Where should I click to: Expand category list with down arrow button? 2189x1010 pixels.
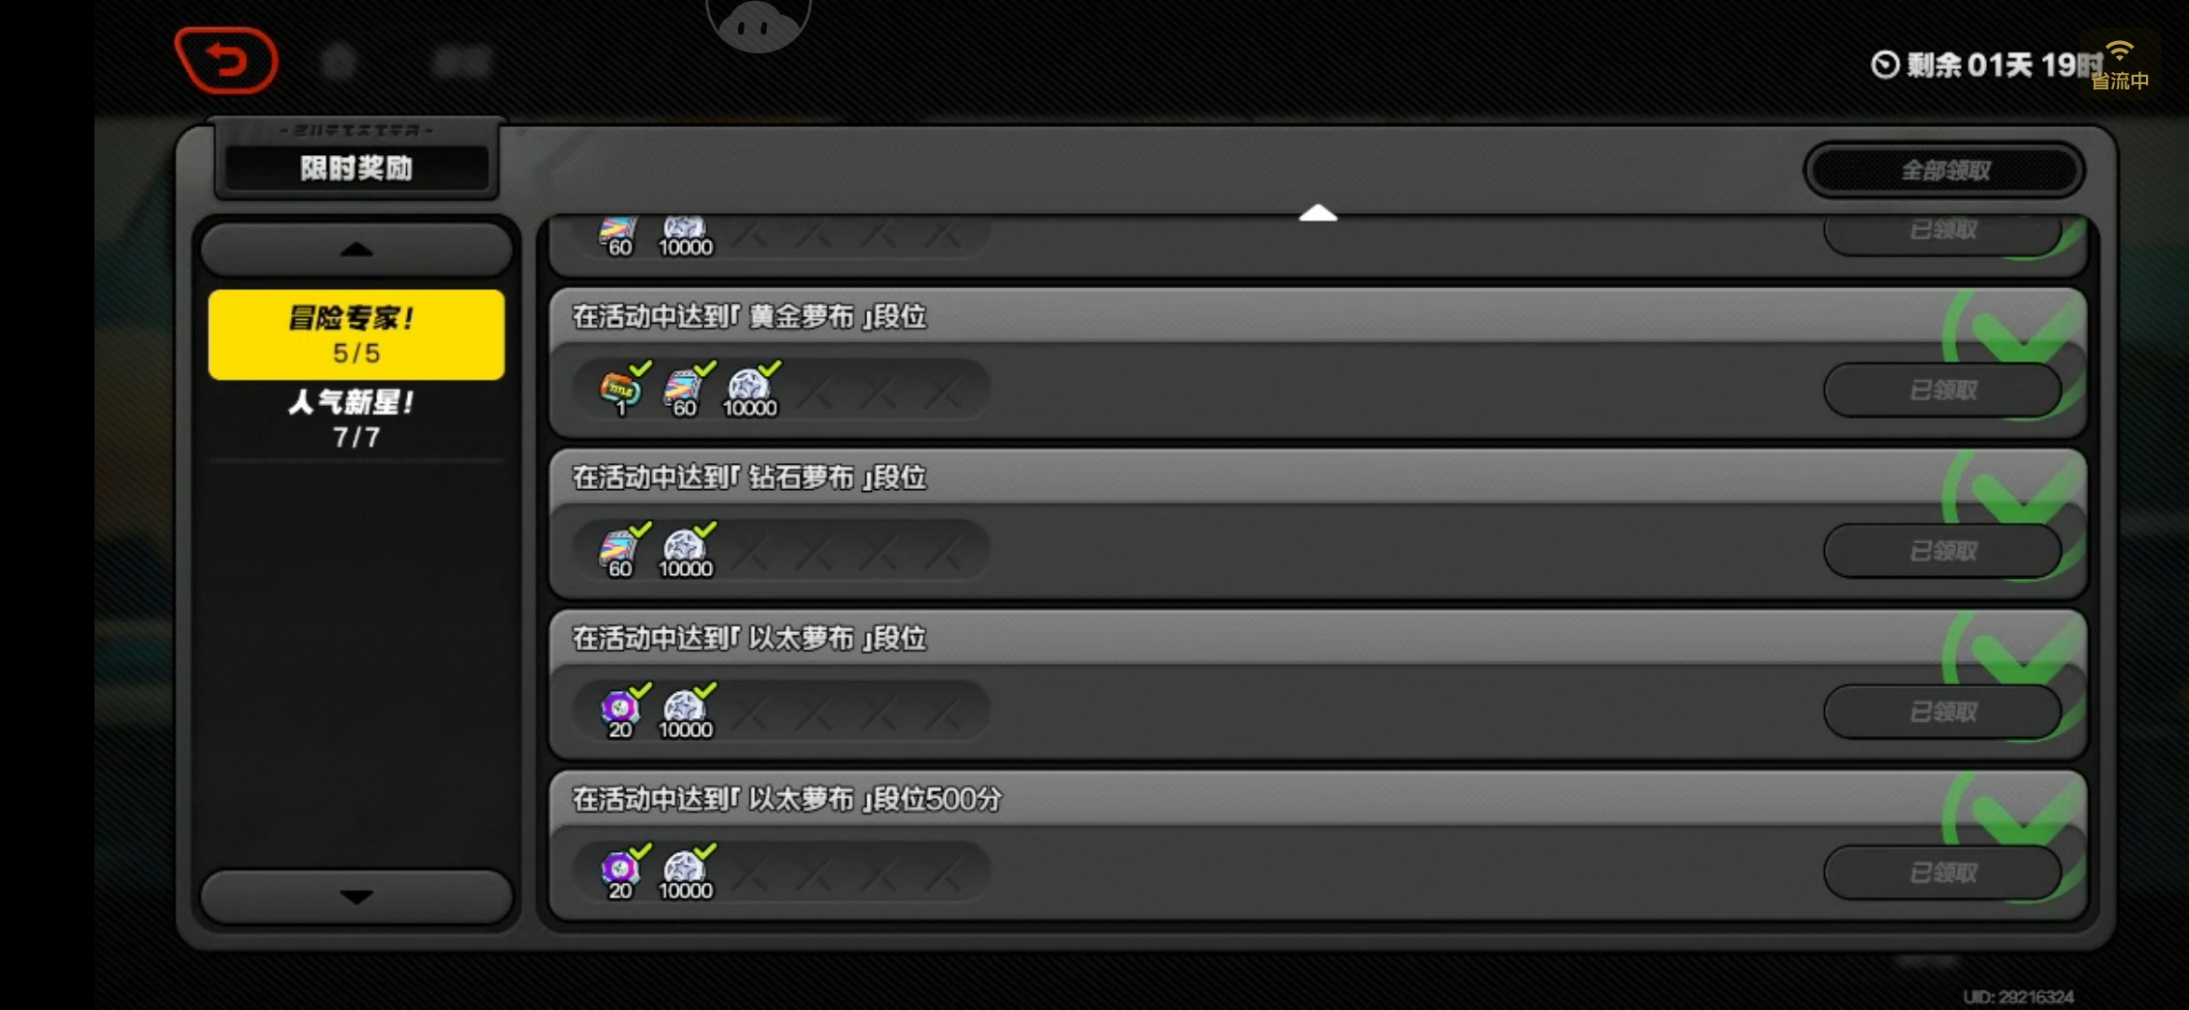(x=356, y=897)
